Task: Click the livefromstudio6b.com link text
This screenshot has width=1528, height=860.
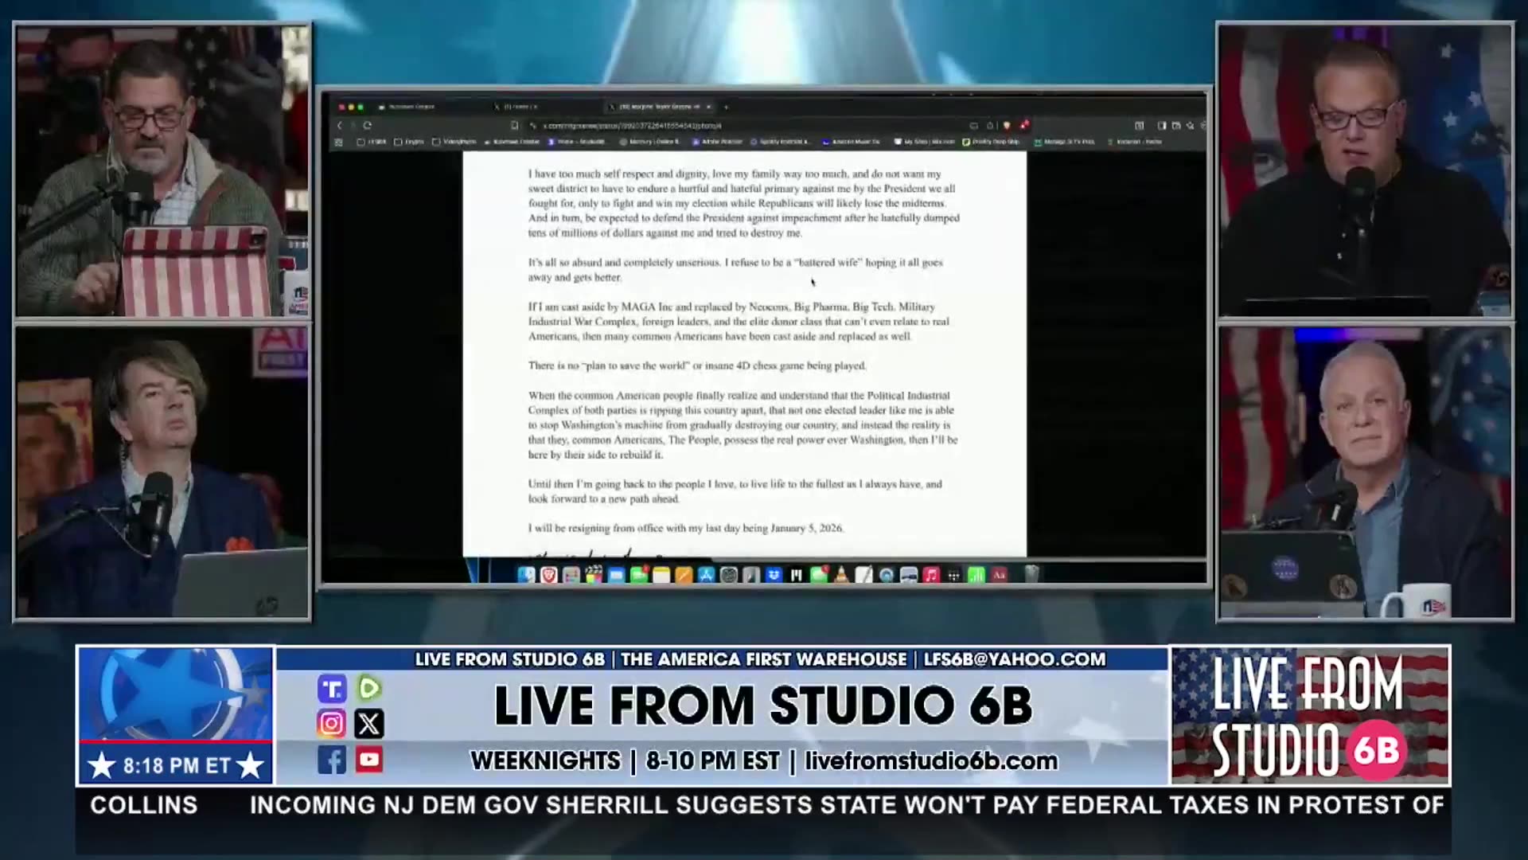Action: pyautogui.click(x=931, y=761)
